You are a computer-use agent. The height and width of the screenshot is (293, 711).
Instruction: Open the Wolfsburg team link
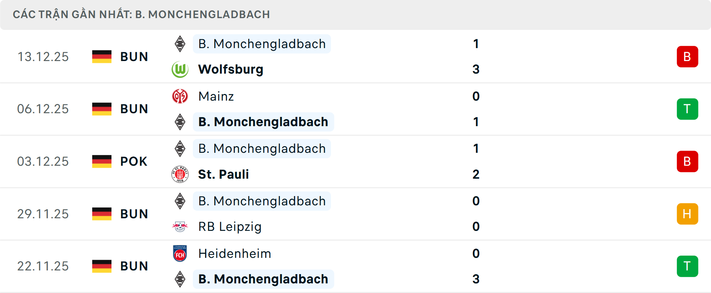click(230, 69)
